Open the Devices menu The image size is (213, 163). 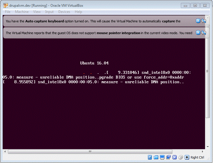coord(64,12)
